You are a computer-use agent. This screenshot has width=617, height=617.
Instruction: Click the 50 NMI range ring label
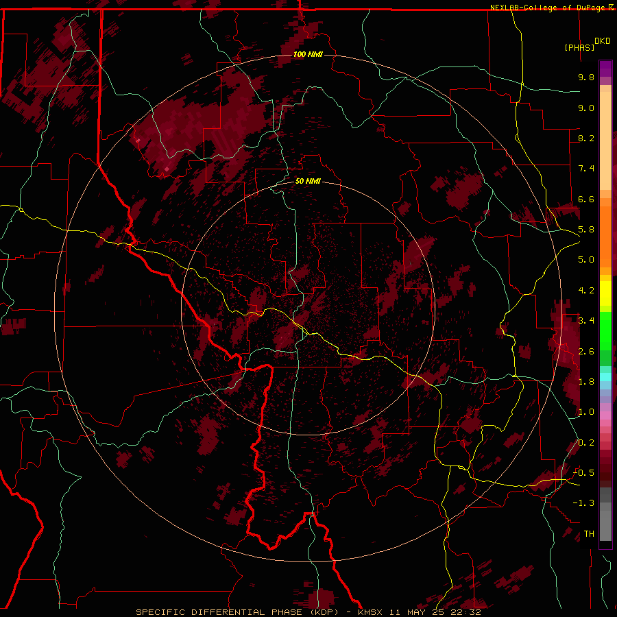pos(308,181)
